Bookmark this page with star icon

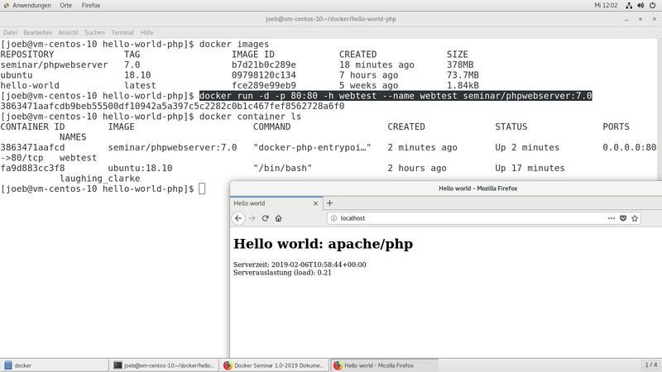[635, 218]
